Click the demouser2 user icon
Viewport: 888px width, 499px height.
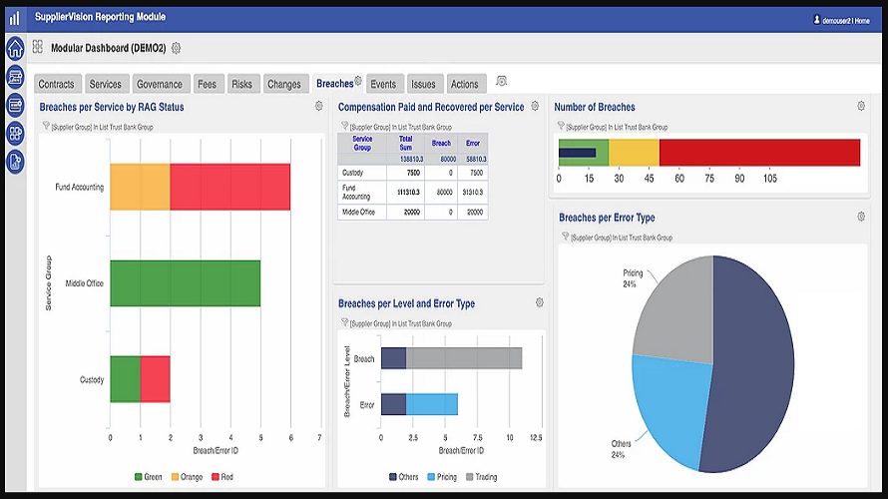tap(816, 20)
